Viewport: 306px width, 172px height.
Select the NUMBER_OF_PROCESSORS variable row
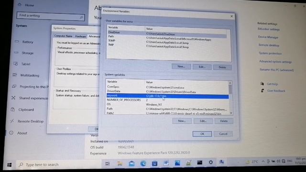167,100
